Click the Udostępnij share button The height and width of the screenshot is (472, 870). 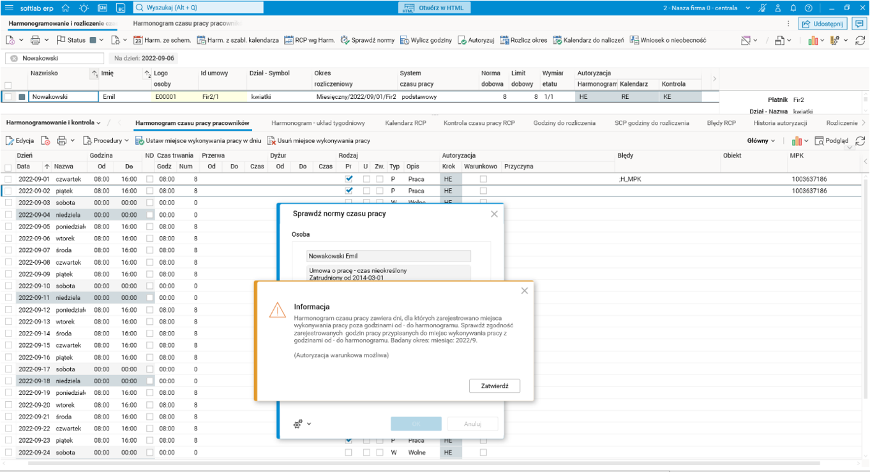coord(823,24)
